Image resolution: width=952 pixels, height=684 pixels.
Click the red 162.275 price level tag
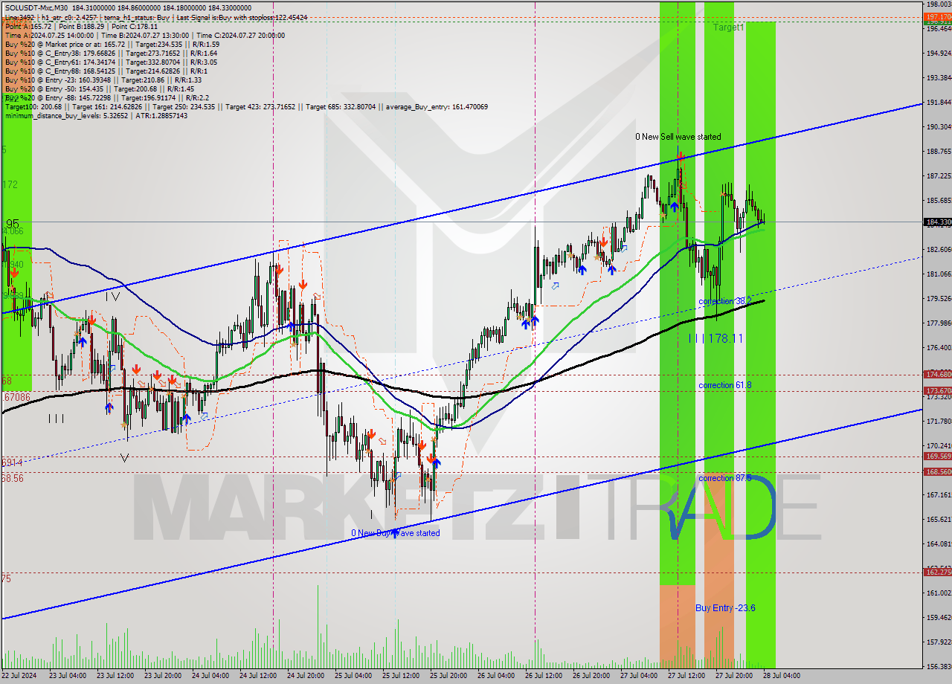(937, 572)
